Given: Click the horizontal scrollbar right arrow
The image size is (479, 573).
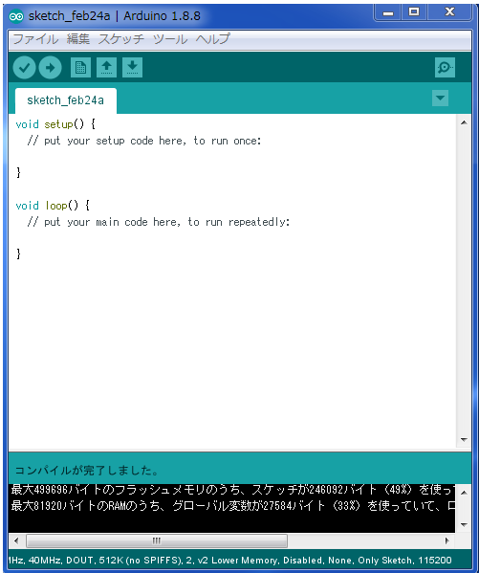Looking at the screenshot, I should [x=446, y=540].
